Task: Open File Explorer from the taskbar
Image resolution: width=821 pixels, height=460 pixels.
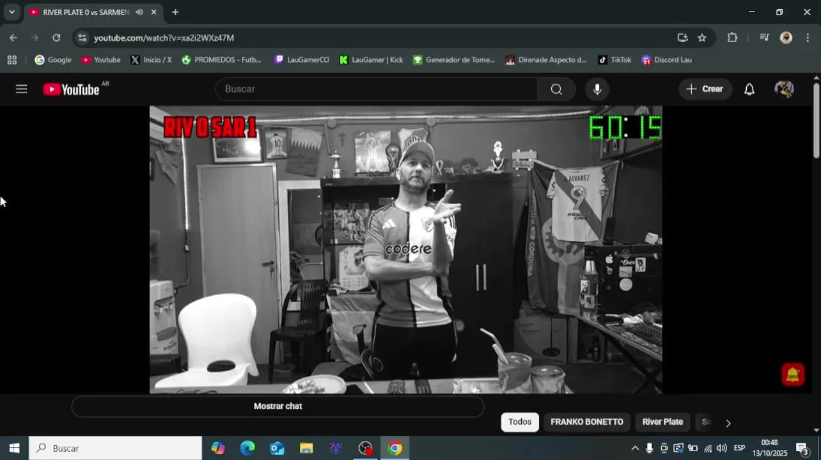Action: tap(306, 448)
